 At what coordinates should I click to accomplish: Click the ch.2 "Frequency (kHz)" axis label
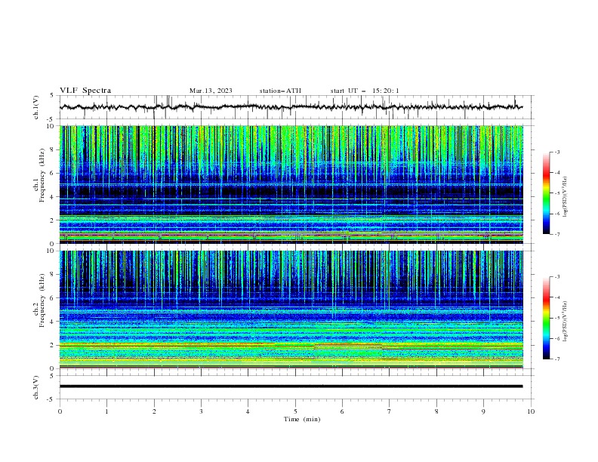point(42,300)
